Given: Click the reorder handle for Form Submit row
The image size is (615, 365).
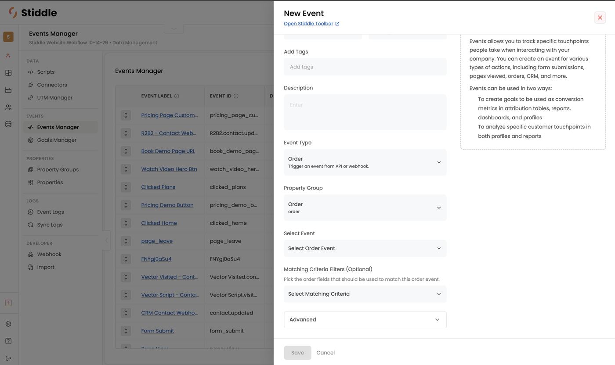Looking at the screenshot, I should [x=126, y=331].
